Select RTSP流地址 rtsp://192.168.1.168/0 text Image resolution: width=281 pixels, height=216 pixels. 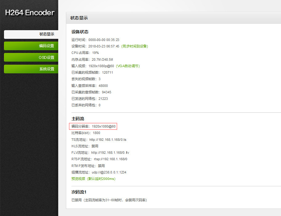tap(99, 159)
